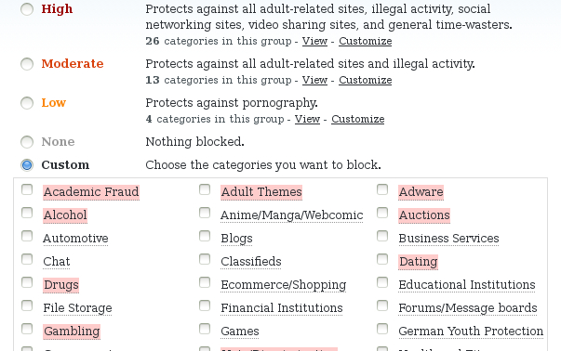View the Low group categories
561x351 pixels.
(x=307, y=119)
